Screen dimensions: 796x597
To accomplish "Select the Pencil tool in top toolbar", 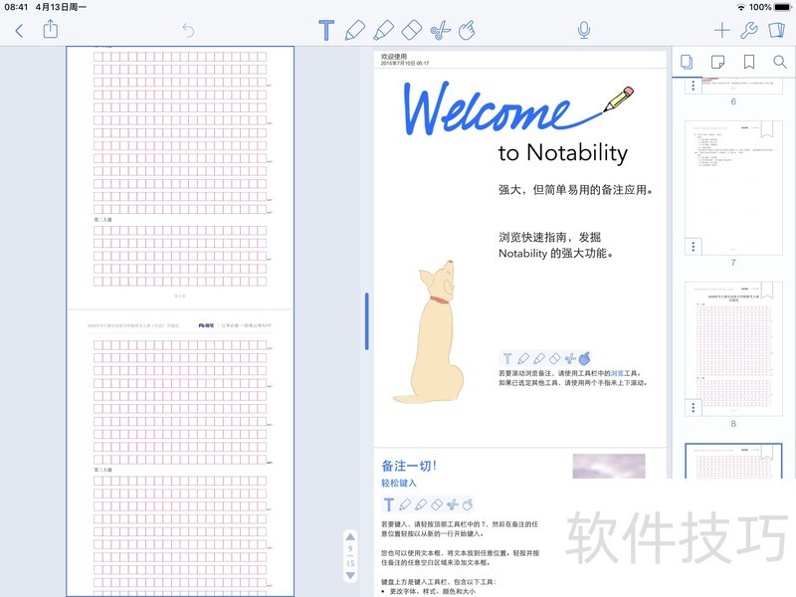I will point(354,31).
